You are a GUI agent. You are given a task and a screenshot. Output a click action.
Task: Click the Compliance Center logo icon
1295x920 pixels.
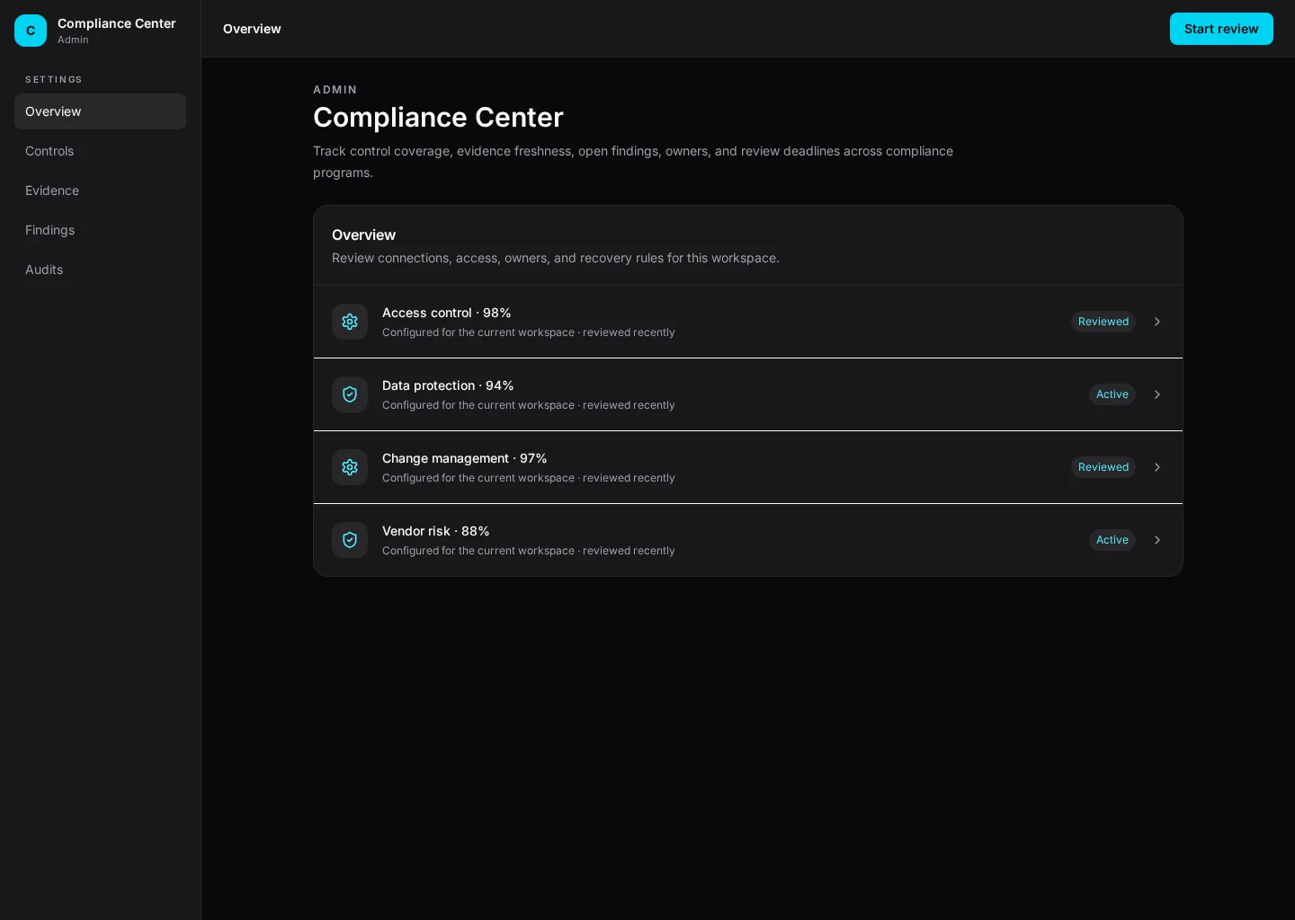point(31,31)
